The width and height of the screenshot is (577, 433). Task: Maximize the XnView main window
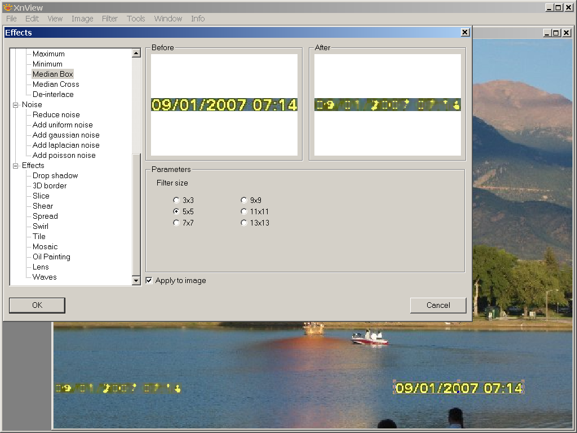558,7
